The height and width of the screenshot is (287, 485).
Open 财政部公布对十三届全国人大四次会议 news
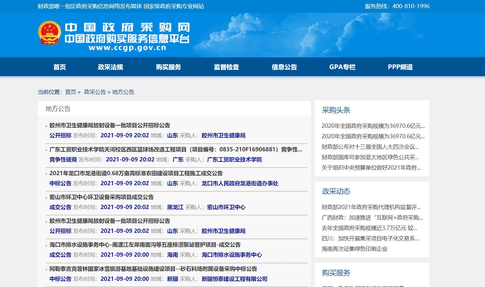coord(370,147)
